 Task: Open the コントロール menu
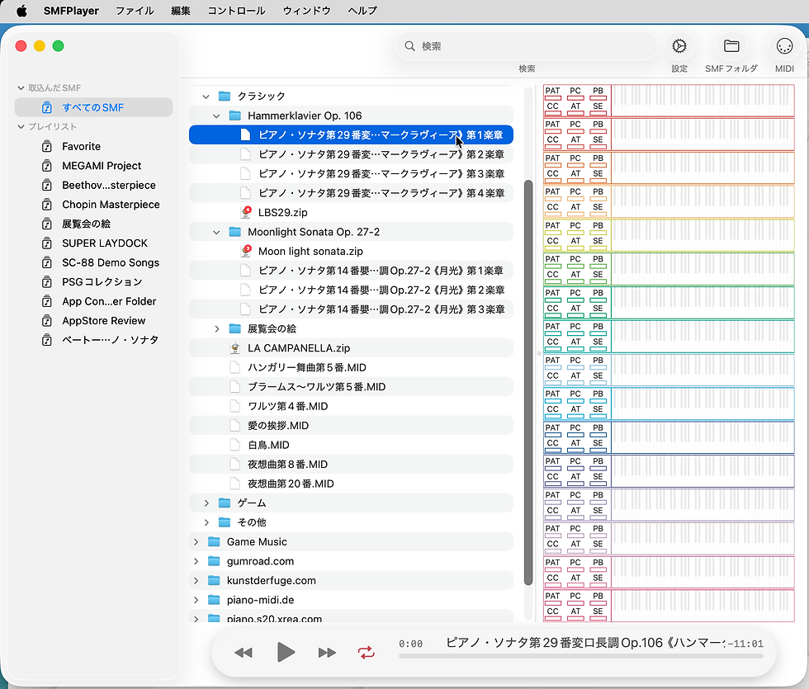(x=236, y=11)
